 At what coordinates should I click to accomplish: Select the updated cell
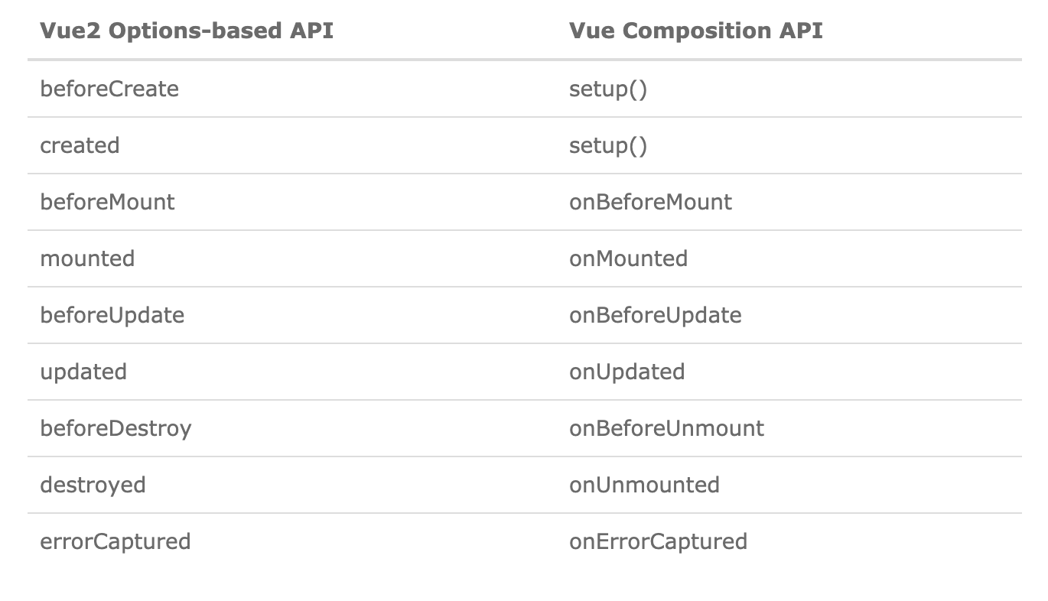[83, 372]
